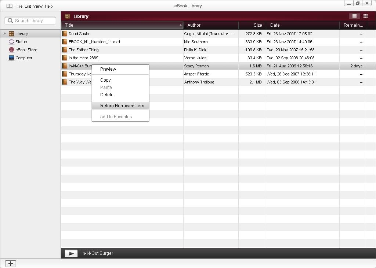The width and height of the screenshot is (376, 268).
Task: Select the Dead Souls title
Action: click(79, 34)
